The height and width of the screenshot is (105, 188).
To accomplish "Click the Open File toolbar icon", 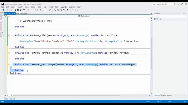I will 15,10.
